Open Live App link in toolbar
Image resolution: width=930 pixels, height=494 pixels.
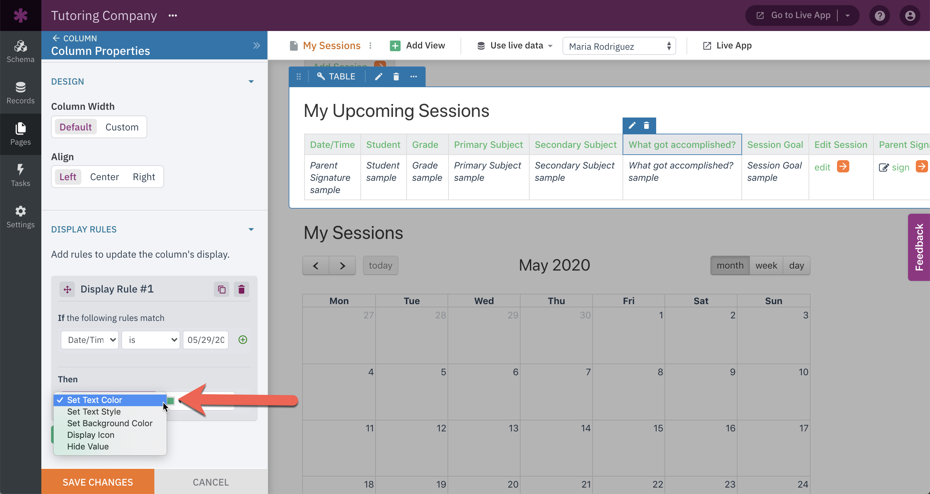pos(728,46)
